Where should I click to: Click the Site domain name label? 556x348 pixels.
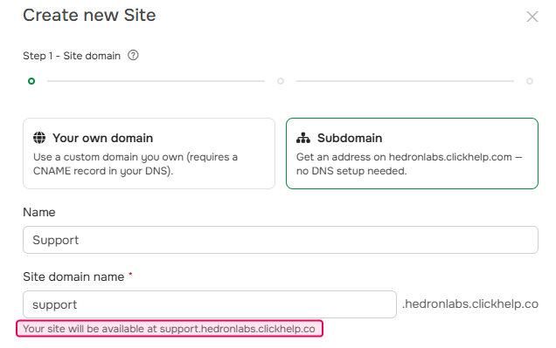click(x=73, y=276)
